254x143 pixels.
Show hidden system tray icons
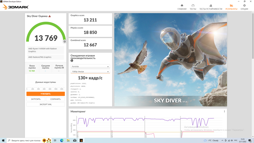[x=222, y=140]
